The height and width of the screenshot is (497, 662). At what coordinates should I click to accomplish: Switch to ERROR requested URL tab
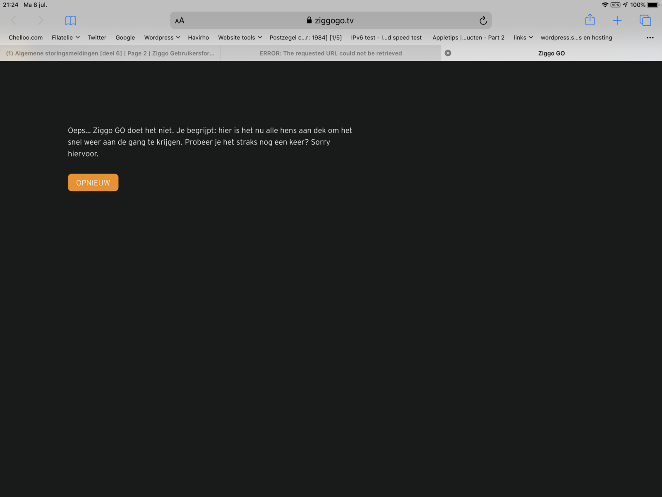pyautogui.click(x=331, y=53)
